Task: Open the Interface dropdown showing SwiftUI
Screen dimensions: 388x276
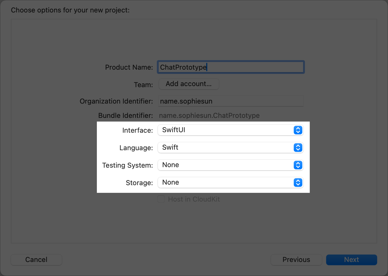Action: coord(226,130)
